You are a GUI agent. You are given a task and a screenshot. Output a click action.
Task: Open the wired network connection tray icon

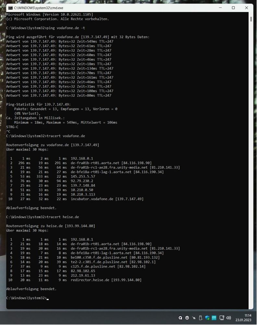click(222, 318)
